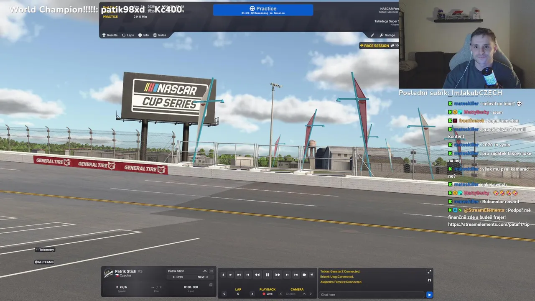
Task: Click 'Alejandro Ferreira:Connected.' message
Action: point(341,282)
